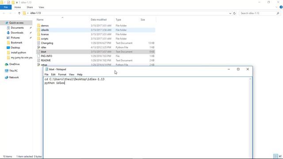Refresh the idlex-1.13 folder

point(234,13)
